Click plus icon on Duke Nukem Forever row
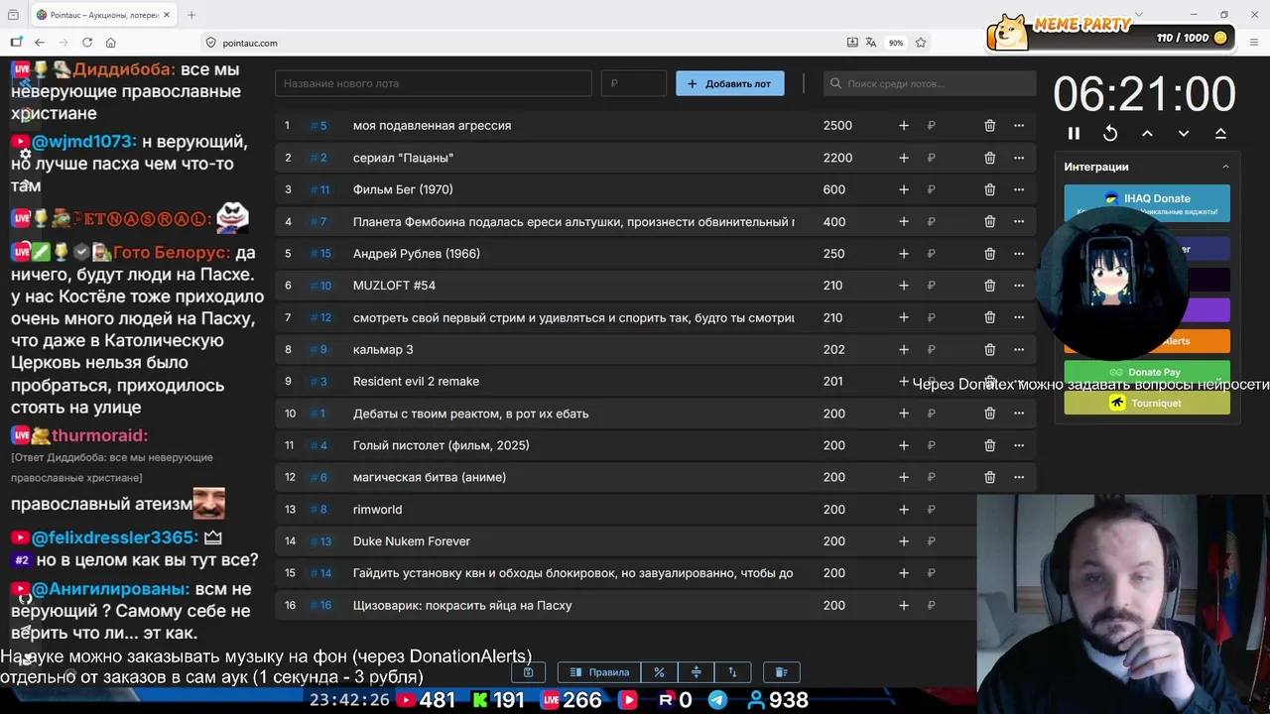 pyautogui.click(x=904, y=541)
